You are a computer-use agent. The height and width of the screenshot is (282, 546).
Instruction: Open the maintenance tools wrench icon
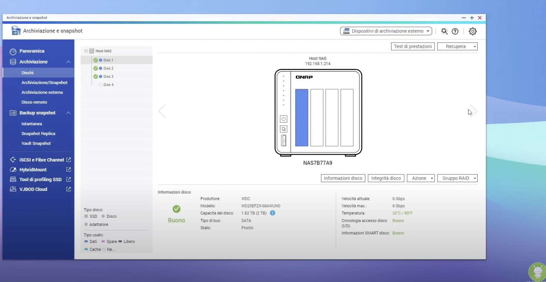click(x=444, y=31)
